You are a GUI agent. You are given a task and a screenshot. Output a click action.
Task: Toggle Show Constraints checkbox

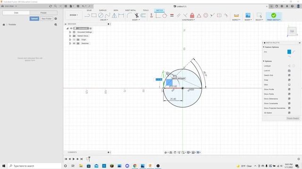coord(289,103)
